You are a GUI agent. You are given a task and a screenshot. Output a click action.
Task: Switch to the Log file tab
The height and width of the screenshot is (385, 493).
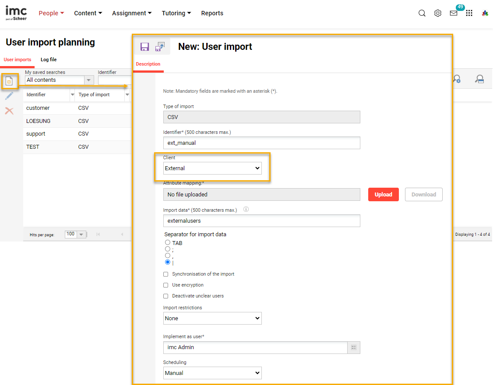(49, 59)
